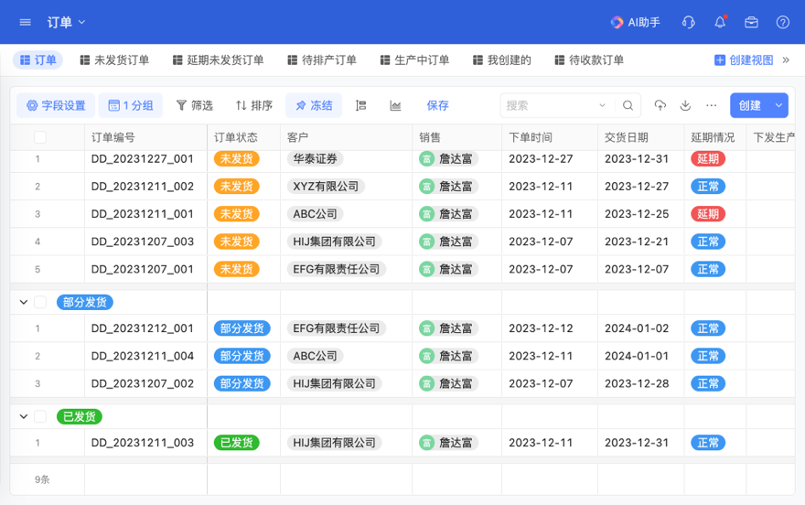Screen dimensions: 805x505
Task: Open the 订单 title dropdown in header
Action: [x=66, y=22]
